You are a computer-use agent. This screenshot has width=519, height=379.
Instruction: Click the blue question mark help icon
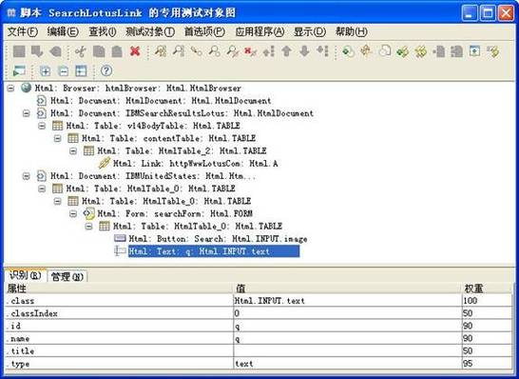106,70
